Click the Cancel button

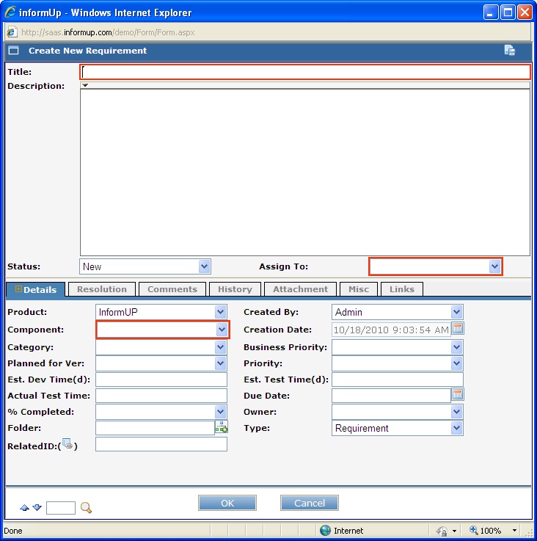point(310,503)
